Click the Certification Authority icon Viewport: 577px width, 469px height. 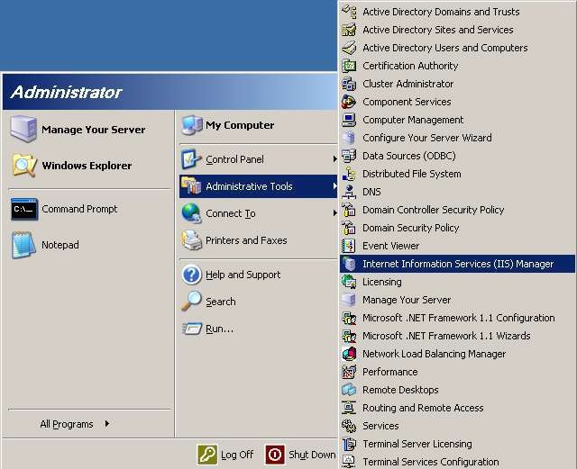(349, 66)
